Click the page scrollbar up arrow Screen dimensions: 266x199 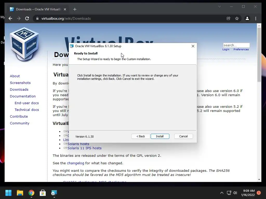point(259,26)
